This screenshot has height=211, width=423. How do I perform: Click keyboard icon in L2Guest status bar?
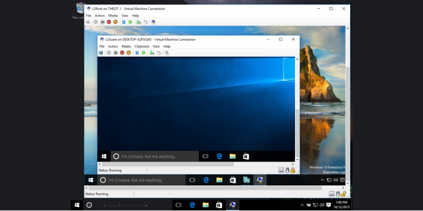coord(281,170)
